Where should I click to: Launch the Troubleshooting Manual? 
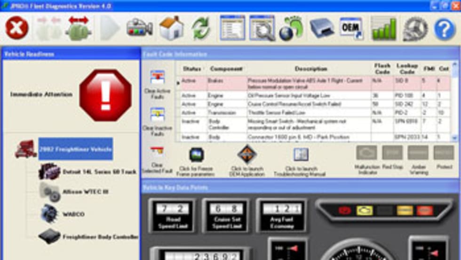click(301, 161)
